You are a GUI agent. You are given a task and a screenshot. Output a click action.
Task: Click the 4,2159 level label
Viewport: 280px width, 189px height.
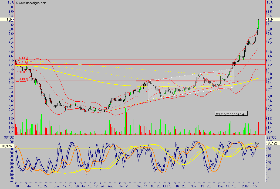click(24, 63)
